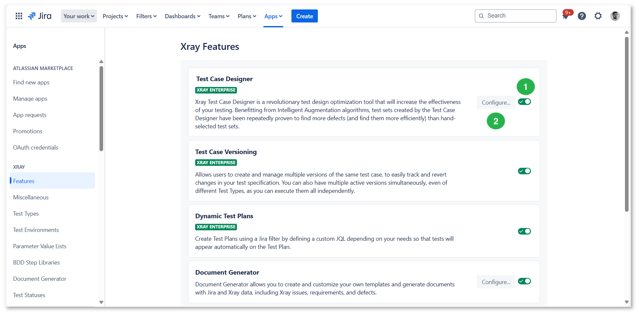The width and height of the screenshot is (639, 315).
Task: Click XRAY ENTERPRISE badge under Dynamic Test Plans
Action: tap(216, 227)
